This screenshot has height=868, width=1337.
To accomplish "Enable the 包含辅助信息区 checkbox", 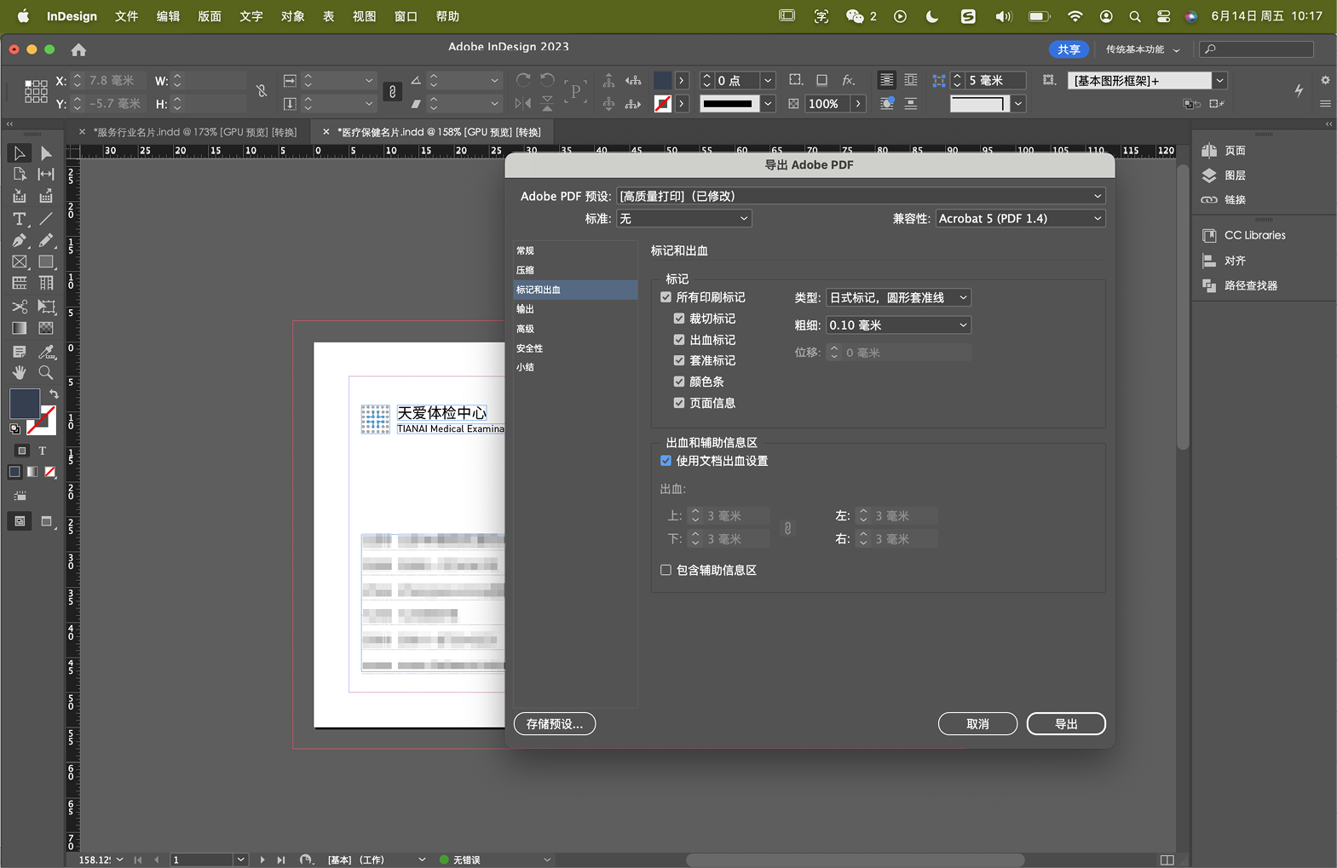I will click(x=666, y=570).
